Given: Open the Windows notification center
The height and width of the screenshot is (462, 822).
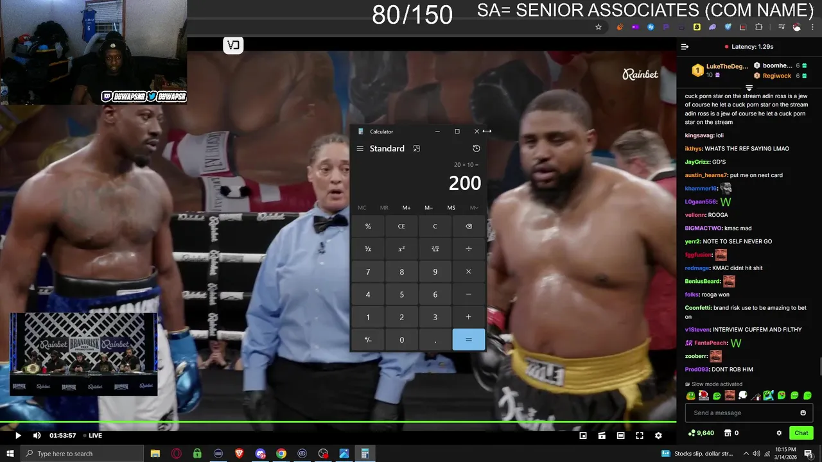Looking at the screenshot, I should click(x=809, y=454).
